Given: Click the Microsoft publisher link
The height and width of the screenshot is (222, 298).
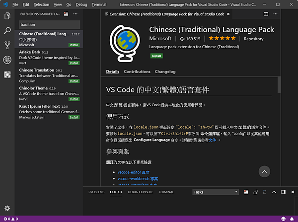Looking at the screenshot, I should pos(160,39).
